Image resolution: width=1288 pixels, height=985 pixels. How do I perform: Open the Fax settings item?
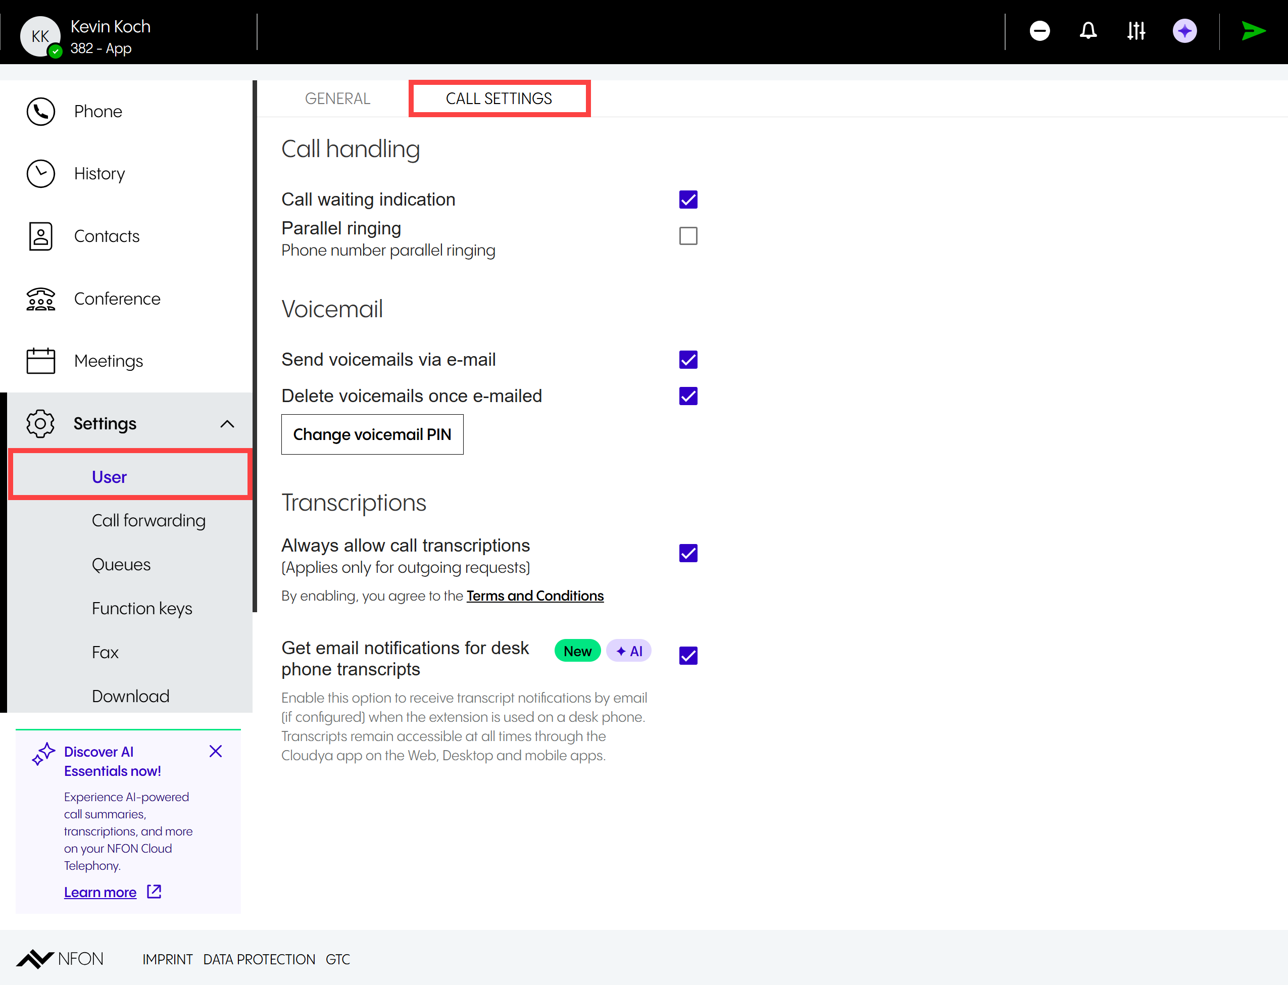[105, 653]
